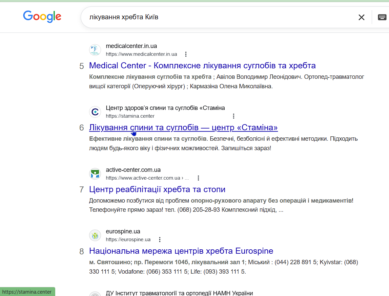This screenshot has height=296, width=389.
Task: Click the ДУ Інститут травматології та ортопедії result
Action: click(x=179, y=293)
